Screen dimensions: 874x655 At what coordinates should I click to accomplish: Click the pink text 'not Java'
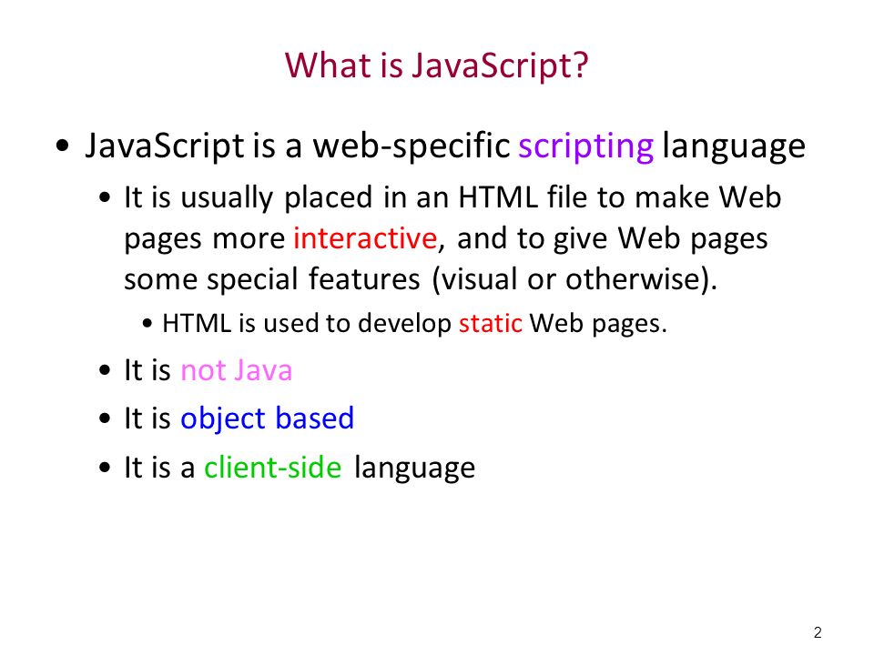[237, 370]
